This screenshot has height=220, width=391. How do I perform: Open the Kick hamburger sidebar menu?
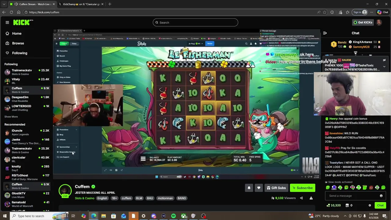(7, 22)
